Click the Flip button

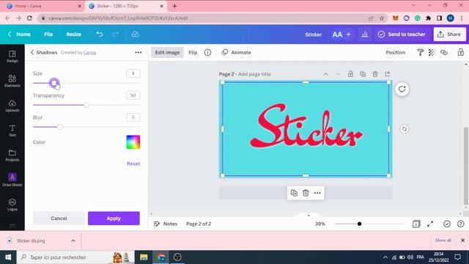coord(193,52)
